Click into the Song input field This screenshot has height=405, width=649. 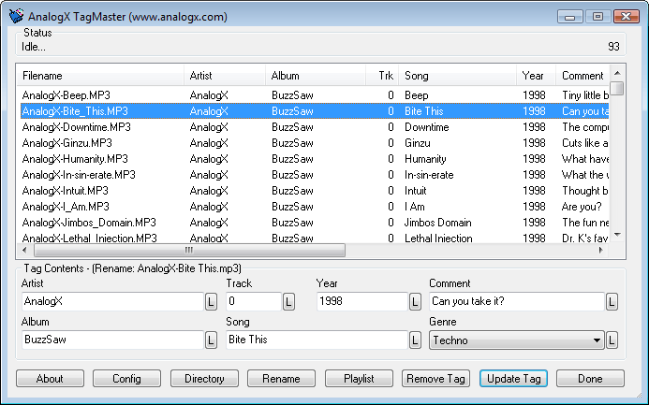click(317, 340)
